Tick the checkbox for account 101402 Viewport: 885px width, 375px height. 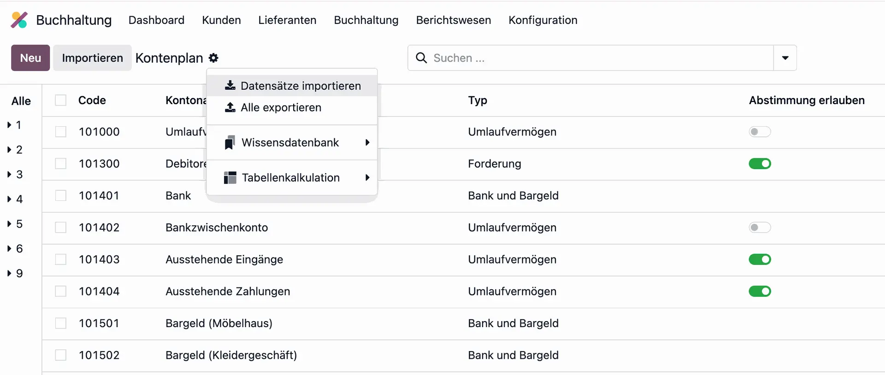coord(61,228)
